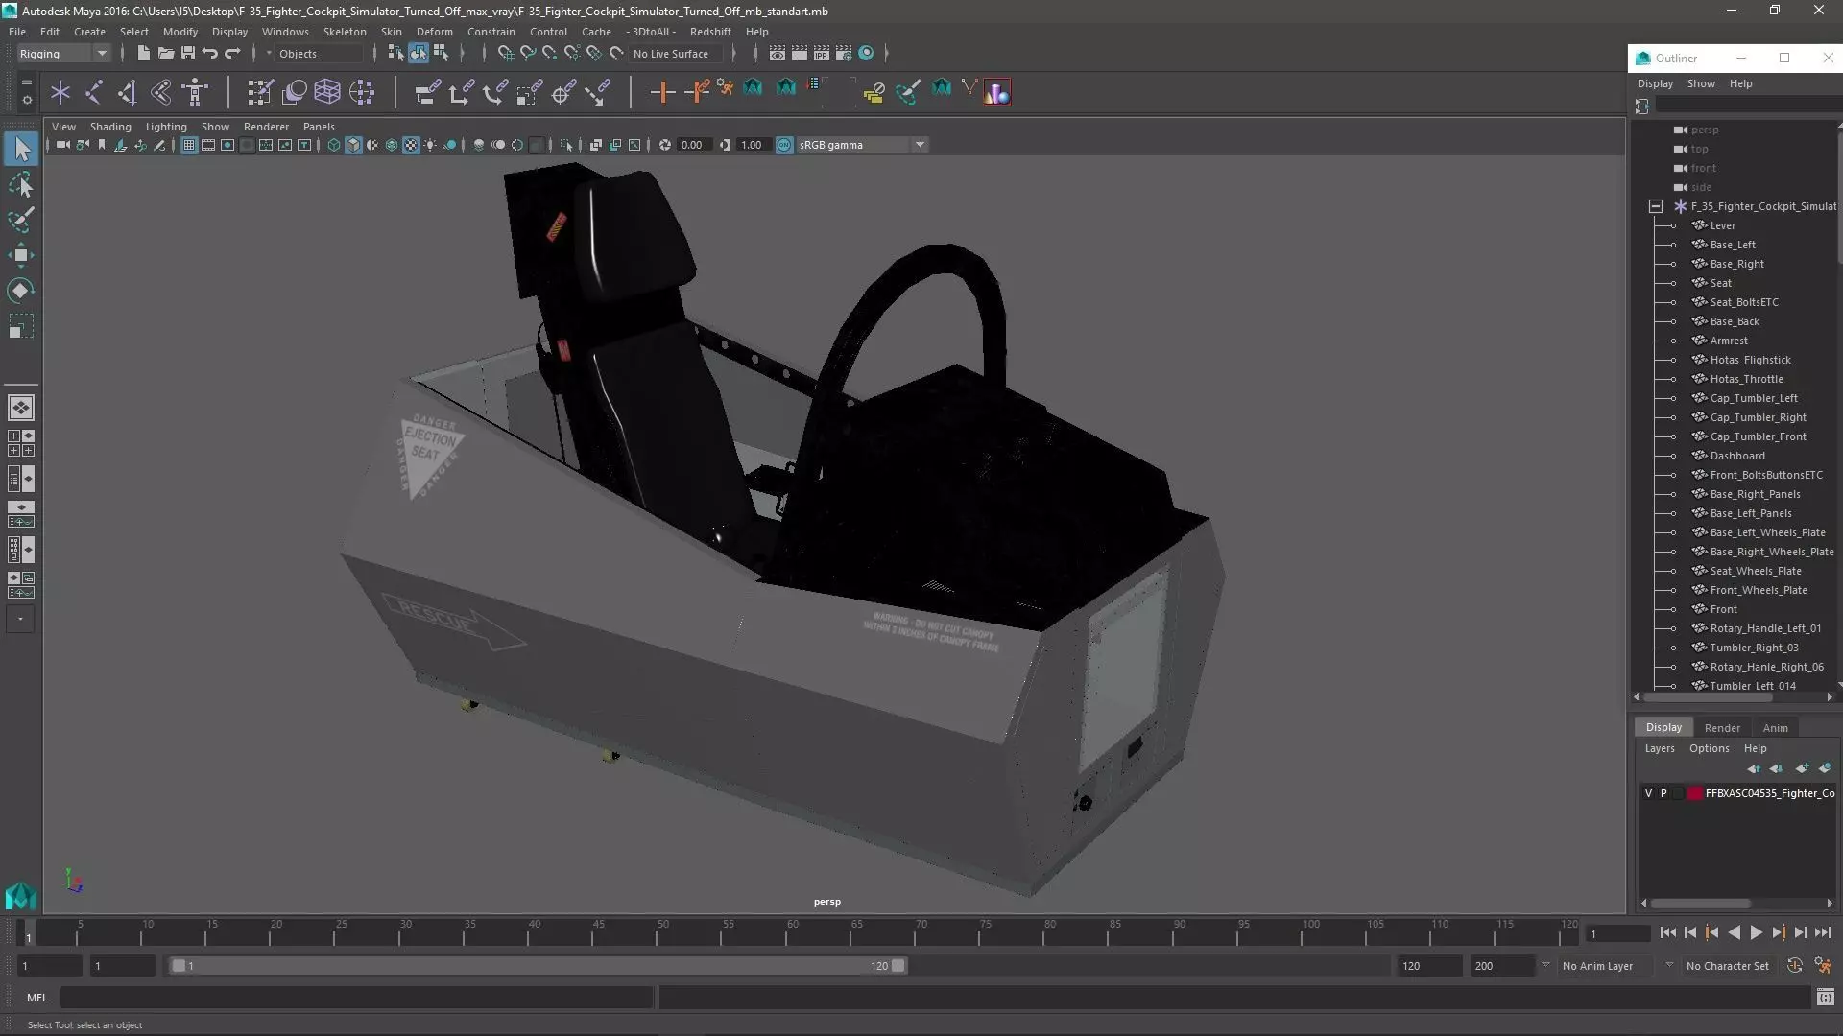The height and width of the screenshot is (1036, 1843).
Task: Select the four-pane layout icon
Action: coord(20,443)
